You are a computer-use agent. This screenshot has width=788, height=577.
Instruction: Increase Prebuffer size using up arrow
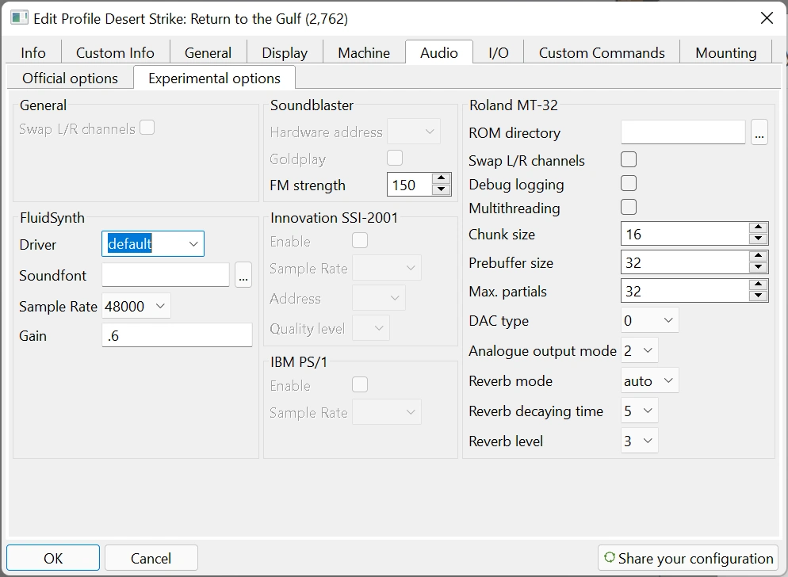click(759, 257)
